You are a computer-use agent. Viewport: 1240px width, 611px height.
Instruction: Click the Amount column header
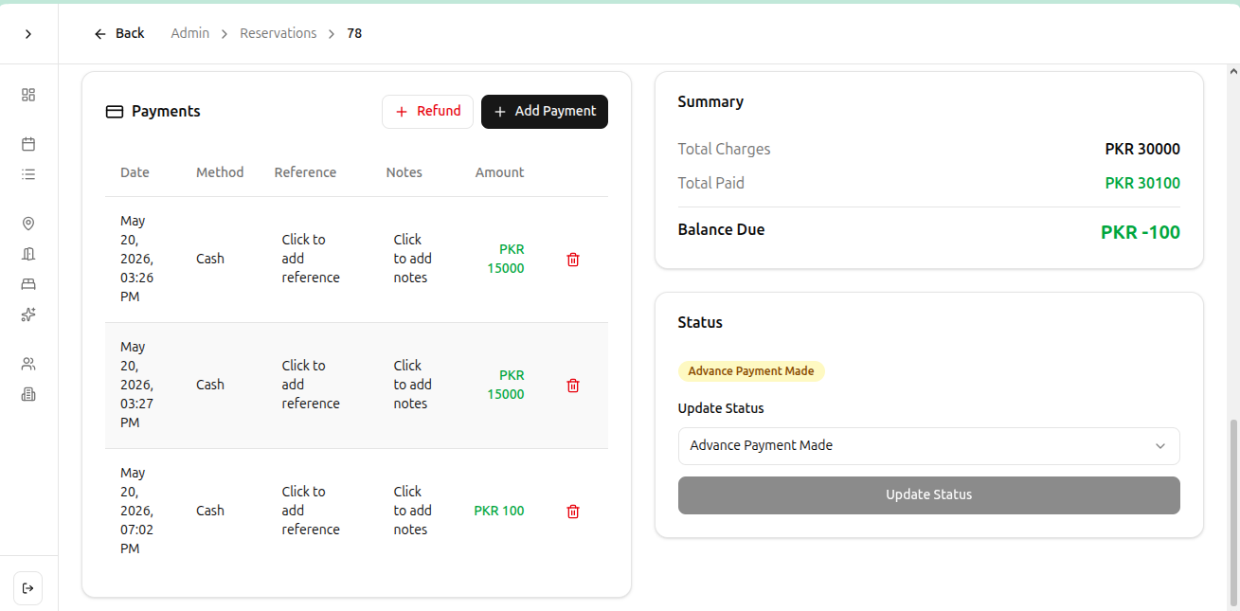tap(499, 172)
